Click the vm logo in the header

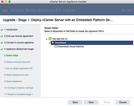[5, 10]
